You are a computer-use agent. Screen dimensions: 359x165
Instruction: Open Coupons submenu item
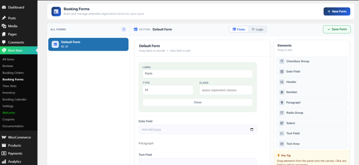tap(8, 119)
